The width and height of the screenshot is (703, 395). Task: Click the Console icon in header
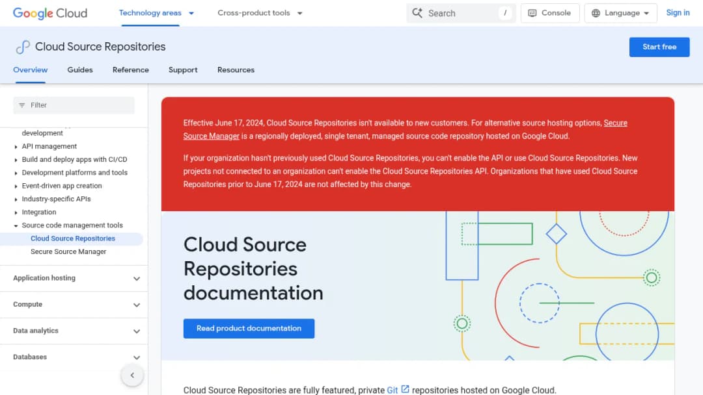pyautogui.click(x=532, y=13)
